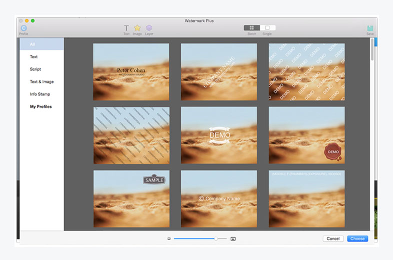The height and width of the screenshot is (260, 393).
Task: Choose the SAMPLE badge watermark template
Action: [x=131, y=198]
